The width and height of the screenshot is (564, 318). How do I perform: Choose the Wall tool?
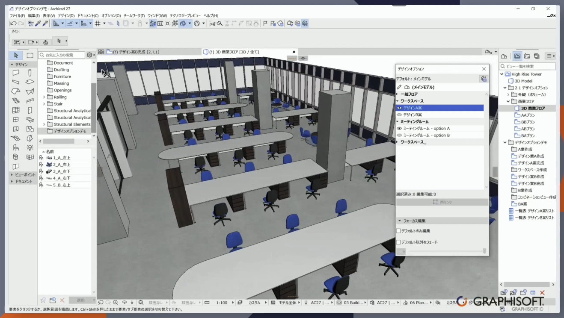click(16, 73)
